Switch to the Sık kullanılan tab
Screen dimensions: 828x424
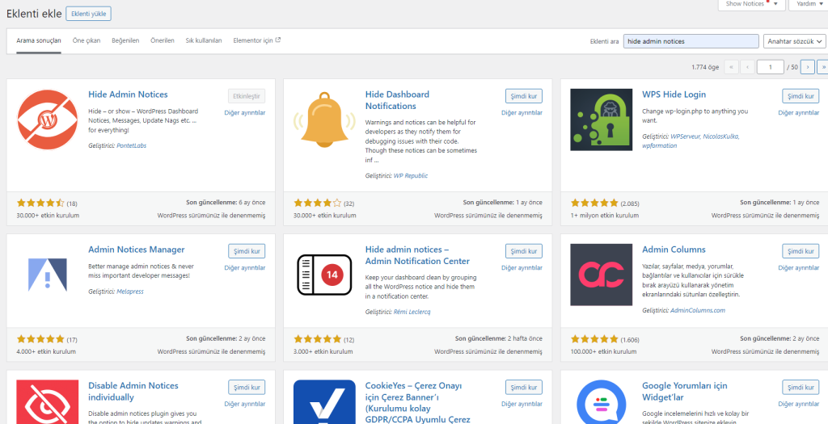click(x=204, y=40)
